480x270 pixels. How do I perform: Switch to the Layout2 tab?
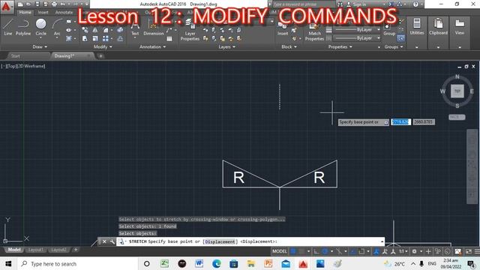(58, 250)
